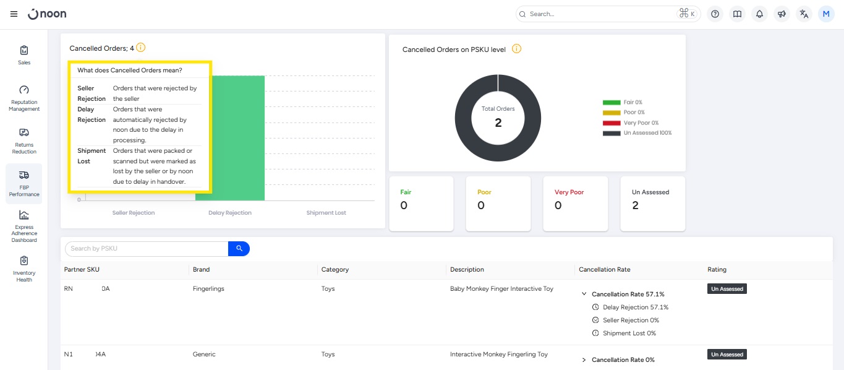
Task: Collapse the Cancellation Rate 57.1% row
Action: click(x=584, y=295)
